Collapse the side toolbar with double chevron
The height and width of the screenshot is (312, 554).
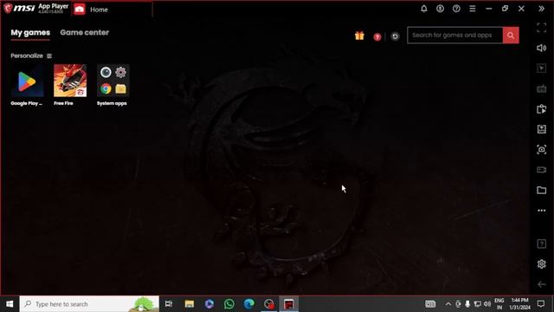pyautogui.click(x=541, y=9)
